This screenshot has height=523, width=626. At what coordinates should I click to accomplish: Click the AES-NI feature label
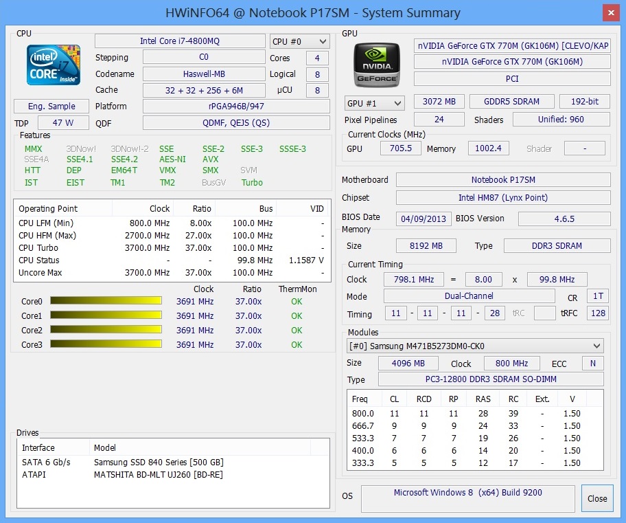click(x=172, y=159)
